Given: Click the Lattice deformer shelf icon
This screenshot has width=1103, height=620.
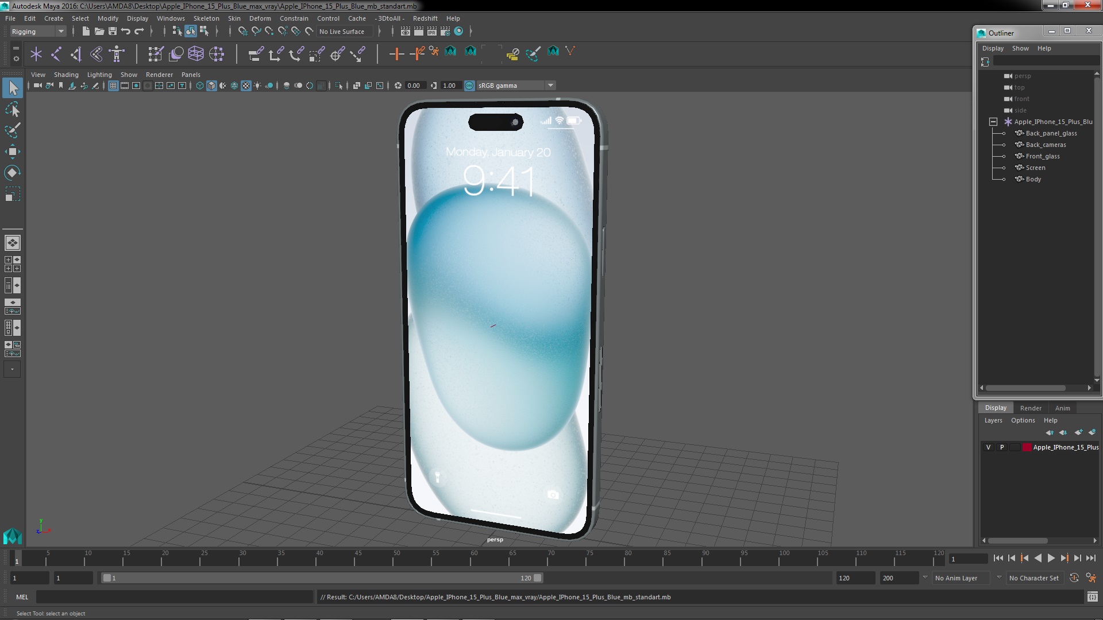Looking at the screenshot, I should click(196, 54).
